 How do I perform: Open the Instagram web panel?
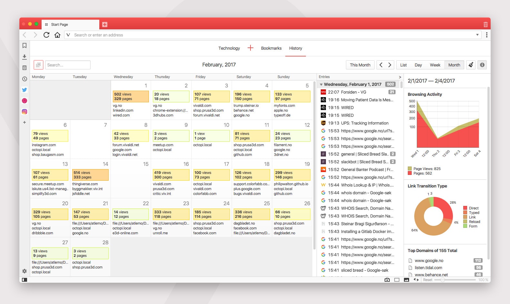pyautogui.click(x=25, y=112)
